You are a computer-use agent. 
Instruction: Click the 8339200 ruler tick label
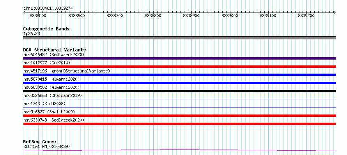[x=306, y=16]
